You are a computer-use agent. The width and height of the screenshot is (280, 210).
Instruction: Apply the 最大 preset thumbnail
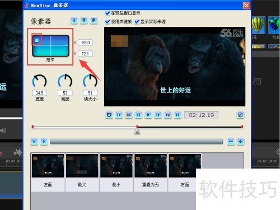(x=82, y=166)
